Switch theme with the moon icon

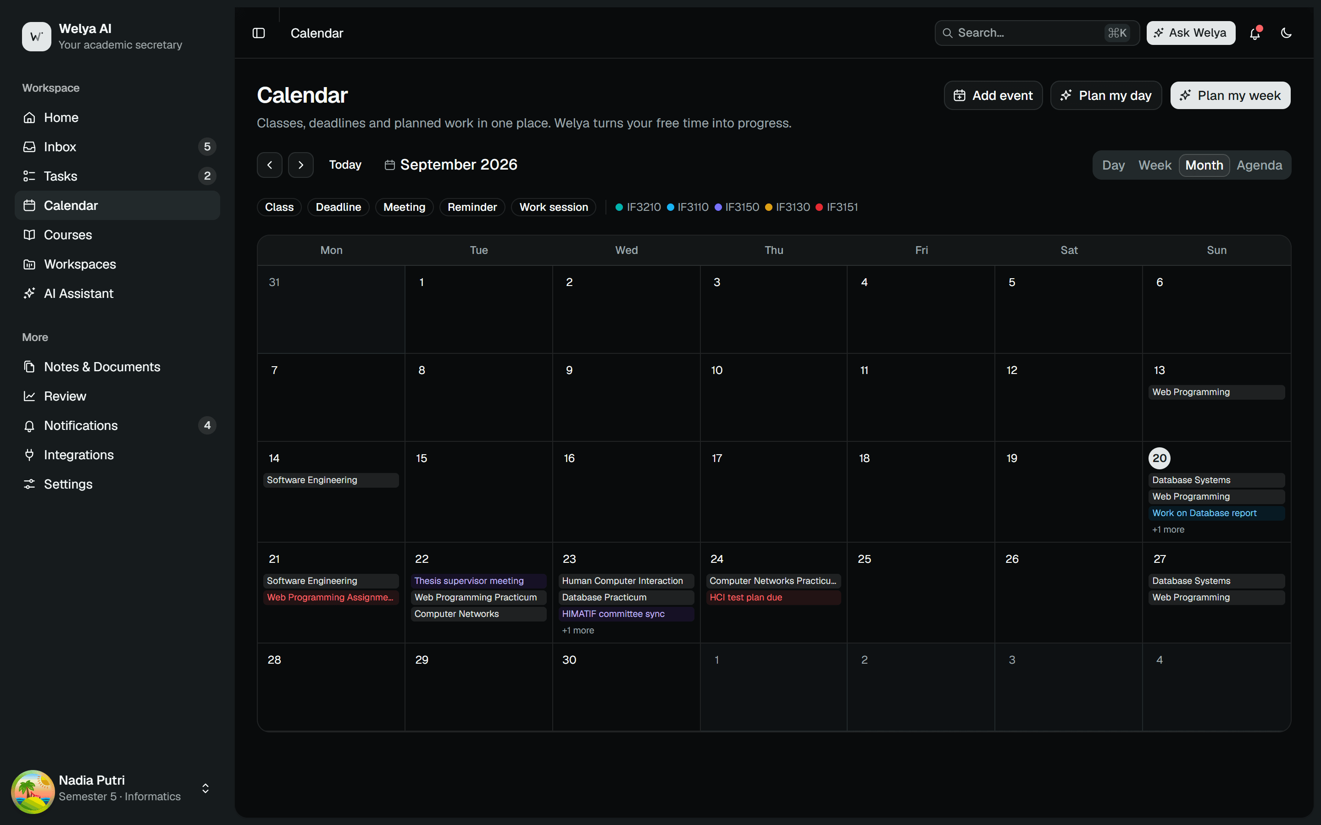coord(1286,33)
